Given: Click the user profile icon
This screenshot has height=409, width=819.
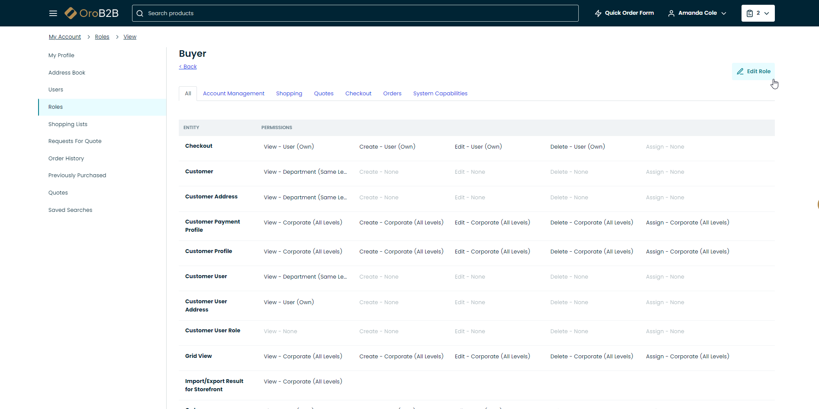Looking at the screenshot, I should [671, 13].
